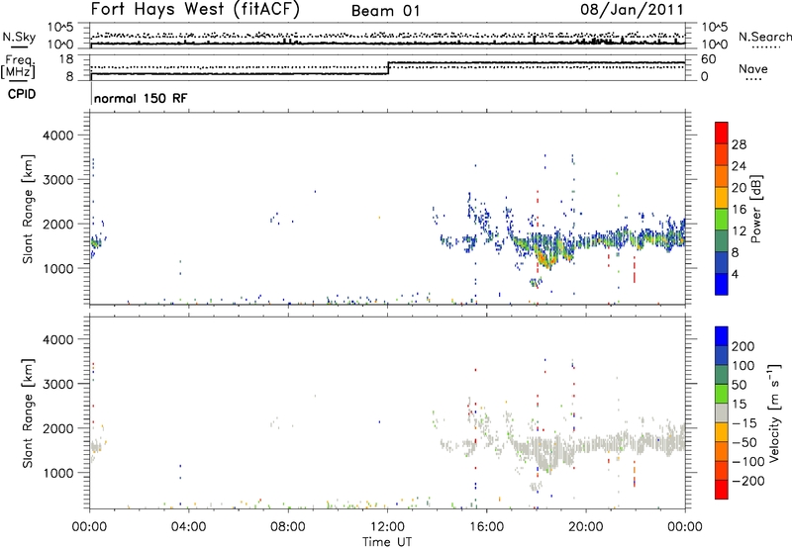This screenshot has width=792, height=548.
Task: Select the red bottom segment of Velocity colorbar
Action: (x=722, y=490)
